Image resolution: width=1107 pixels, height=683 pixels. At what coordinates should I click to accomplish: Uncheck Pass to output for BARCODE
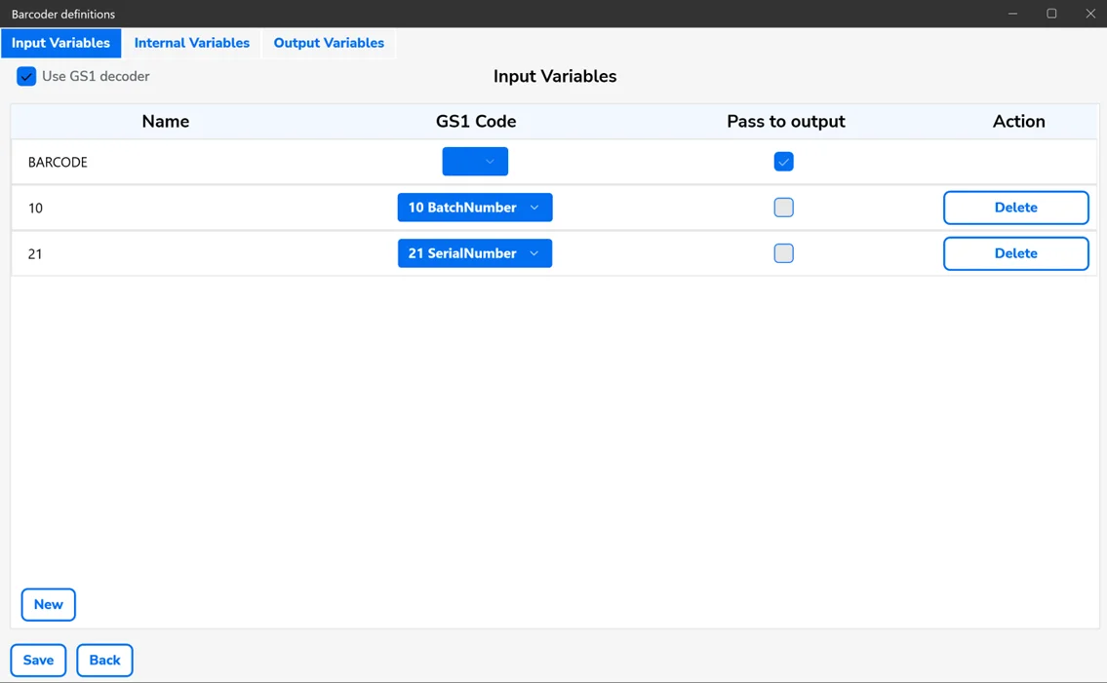coord(783,161)
